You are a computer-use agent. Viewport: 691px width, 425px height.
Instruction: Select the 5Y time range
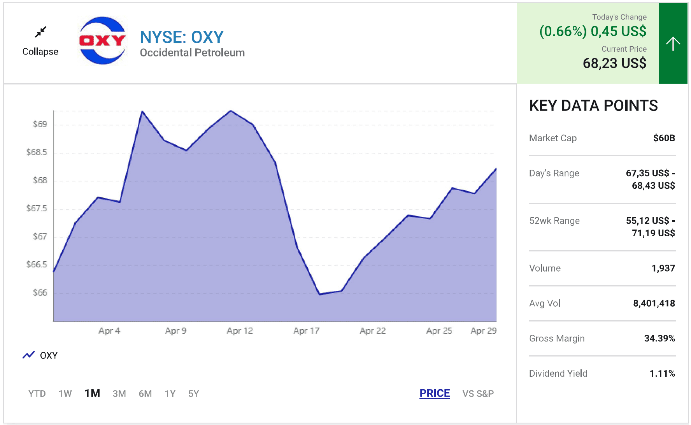[x=193, y=393]
